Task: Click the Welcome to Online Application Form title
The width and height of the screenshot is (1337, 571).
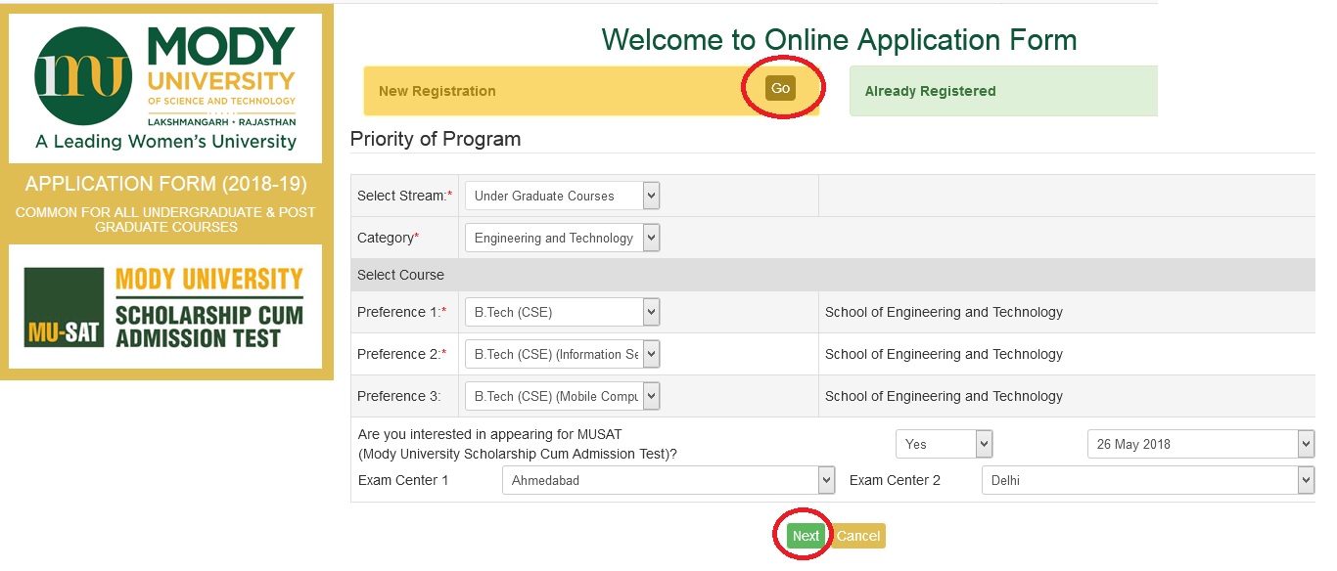Action: coord(839,40)
